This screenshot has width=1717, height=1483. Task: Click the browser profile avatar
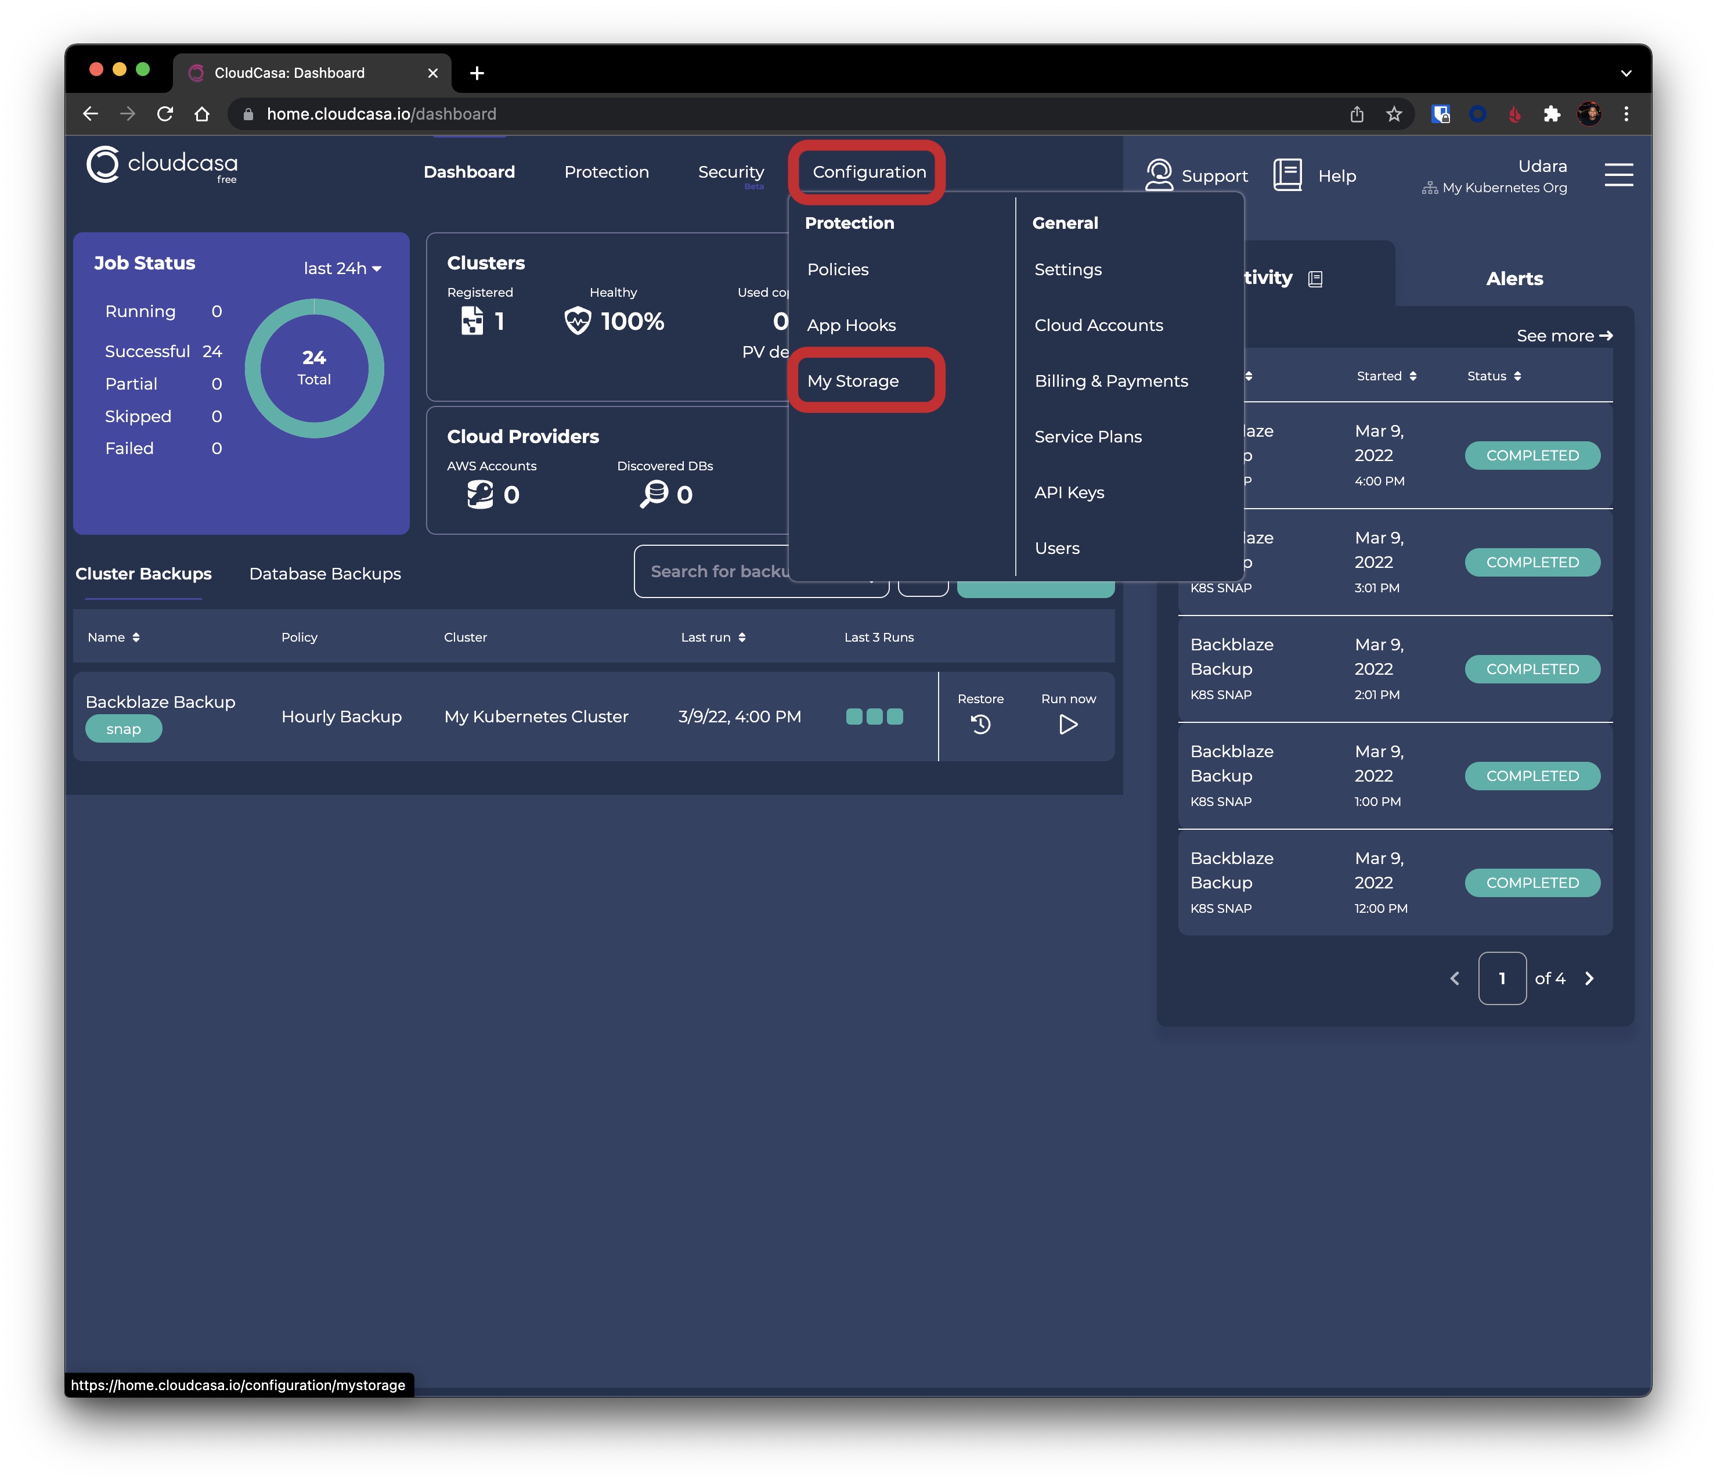pyautogui.click(x=1589, y=114)
